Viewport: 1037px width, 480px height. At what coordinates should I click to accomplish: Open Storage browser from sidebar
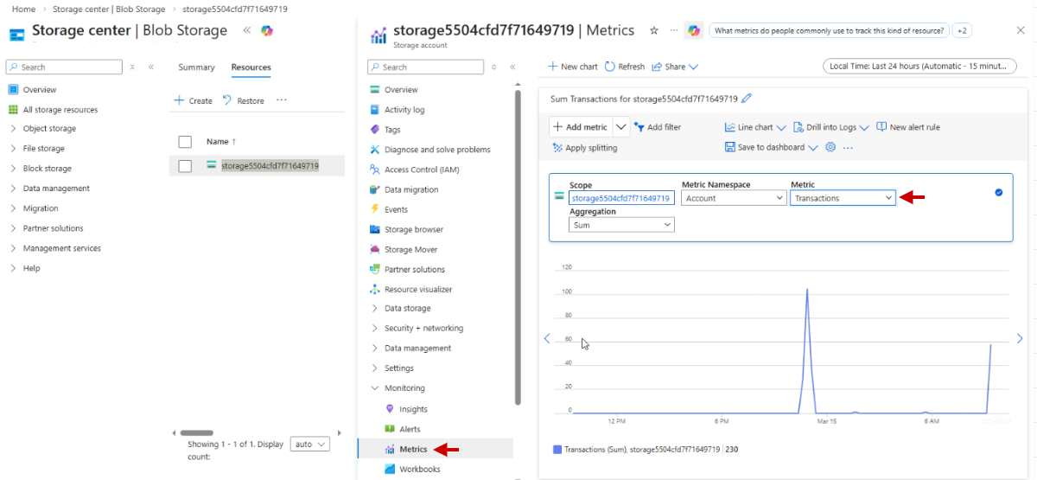(x=413, y=229)
